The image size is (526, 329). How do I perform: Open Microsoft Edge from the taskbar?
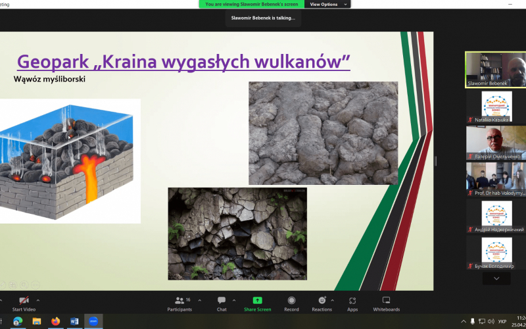point(18,322)
